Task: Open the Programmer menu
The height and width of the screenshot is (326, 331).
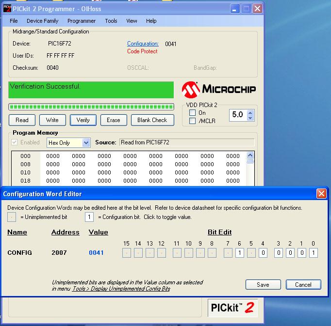Action: click(82, 21)
